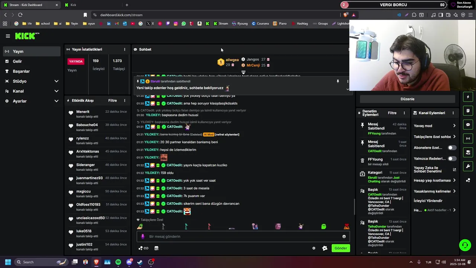Select Başarılar in the sidebar
This screenshot has height=268, width=476.
coord(32,71)
